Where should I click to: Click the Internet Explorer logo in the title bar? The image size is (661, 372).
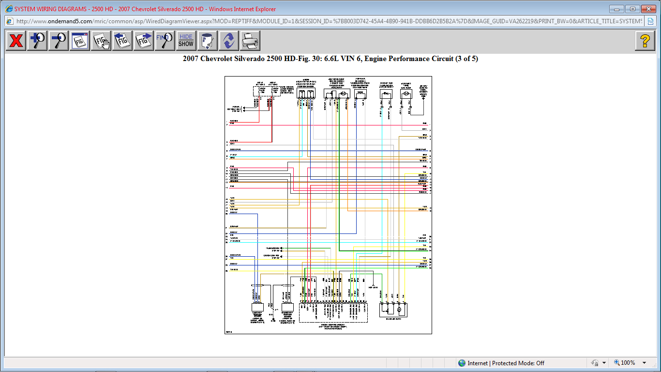point(8,9)
